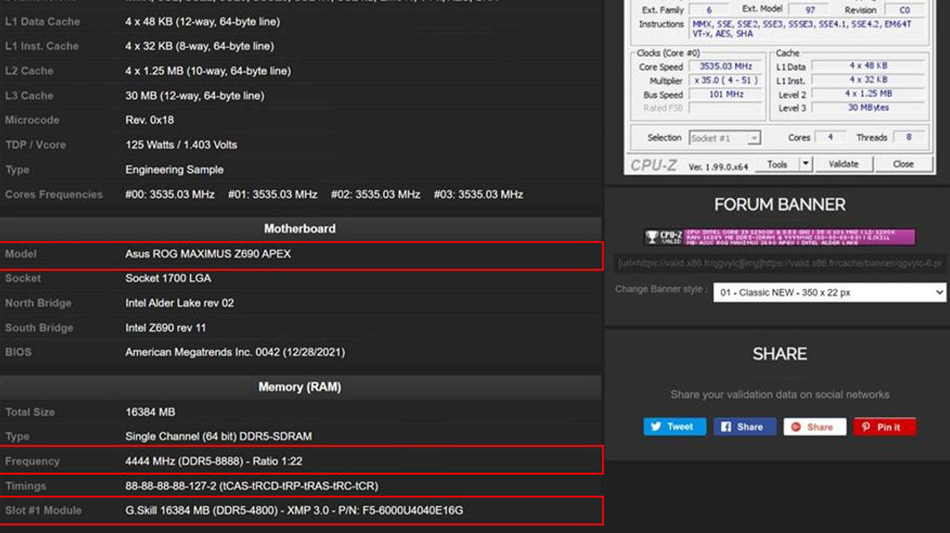Select core #02 frequency 3535.03 MHz
Image resolution: width=950 pixels, height=533 pixels.
coord(376,194)
